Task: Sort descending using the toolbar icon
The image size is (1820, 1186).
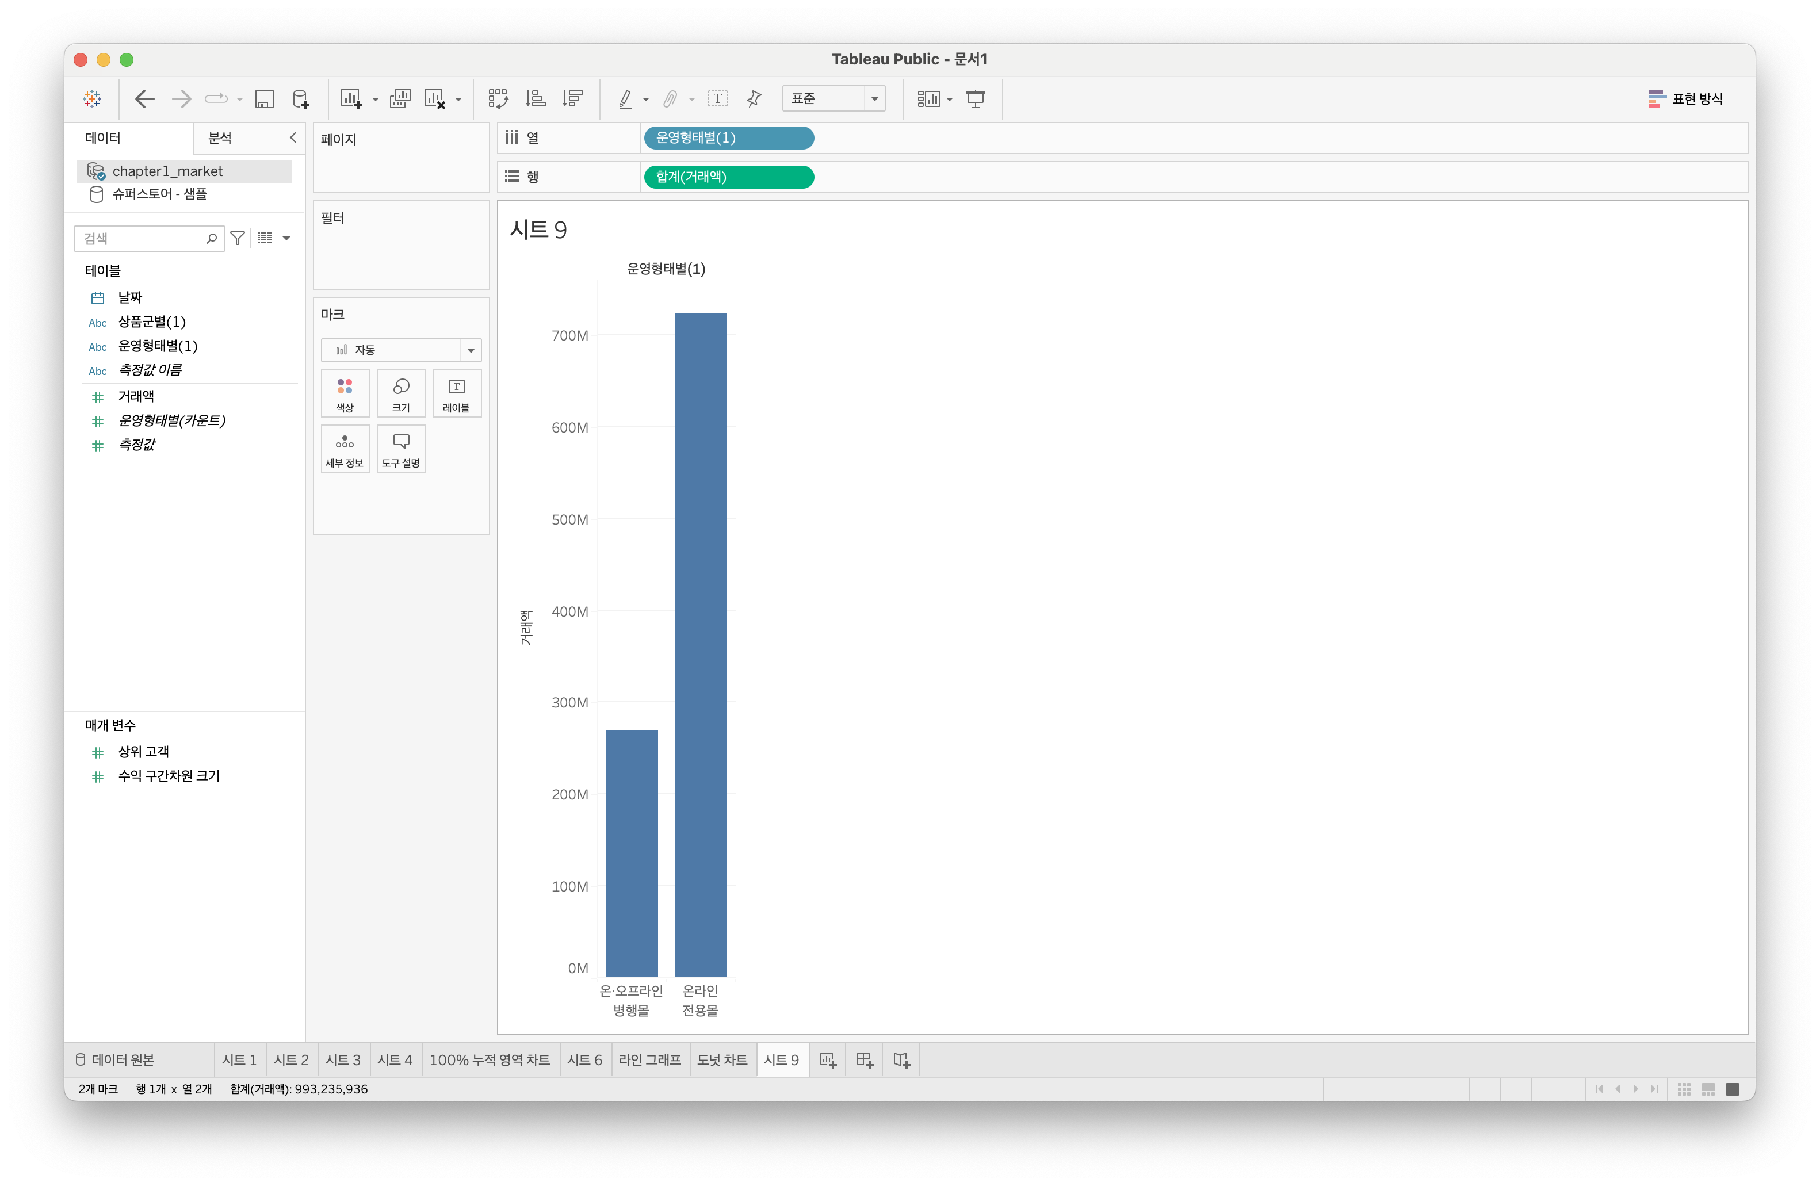Action: point(572,99)
